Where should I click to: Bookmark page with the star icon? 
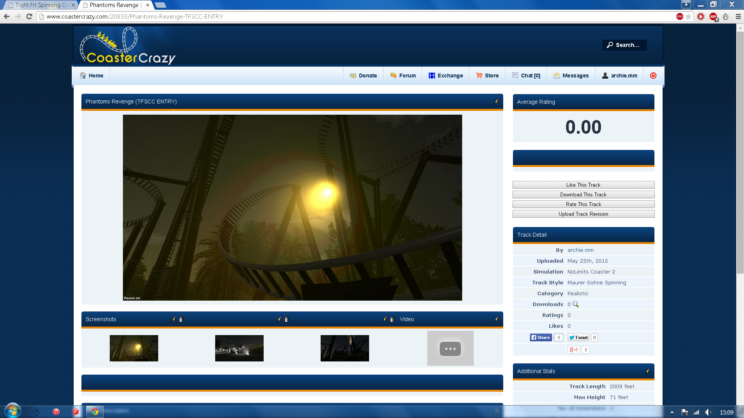pyautogui.click(x=688, y=16)
